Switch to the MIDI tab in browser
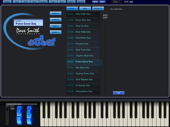 pos(85,8)
